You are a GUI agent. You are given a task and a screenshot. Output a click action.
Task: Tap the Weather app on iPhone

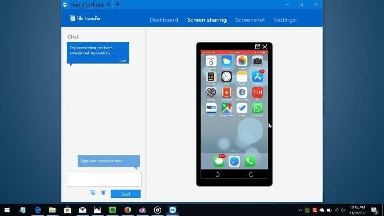tap(227, 61)
